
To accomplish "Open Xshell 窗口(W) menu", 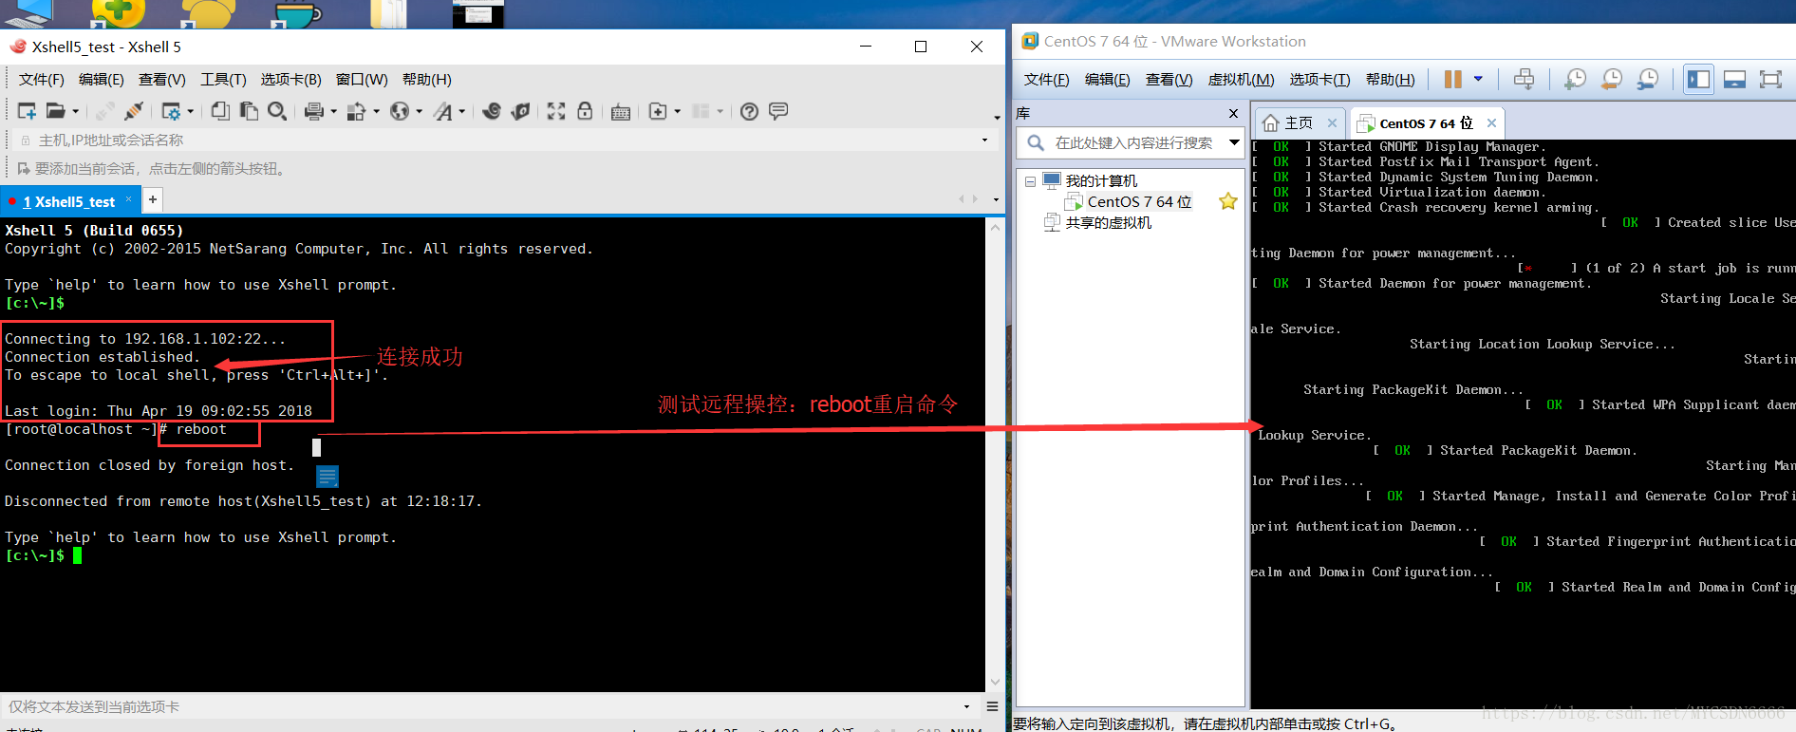I will pos(362,80).
